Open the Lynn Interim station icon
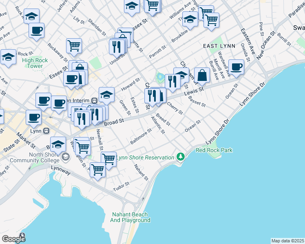Screen dimensions: 305x244 coord(95,100)
